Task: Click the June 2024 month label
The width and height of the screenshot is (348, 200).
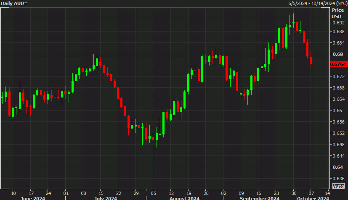Action: coord(33,198)
